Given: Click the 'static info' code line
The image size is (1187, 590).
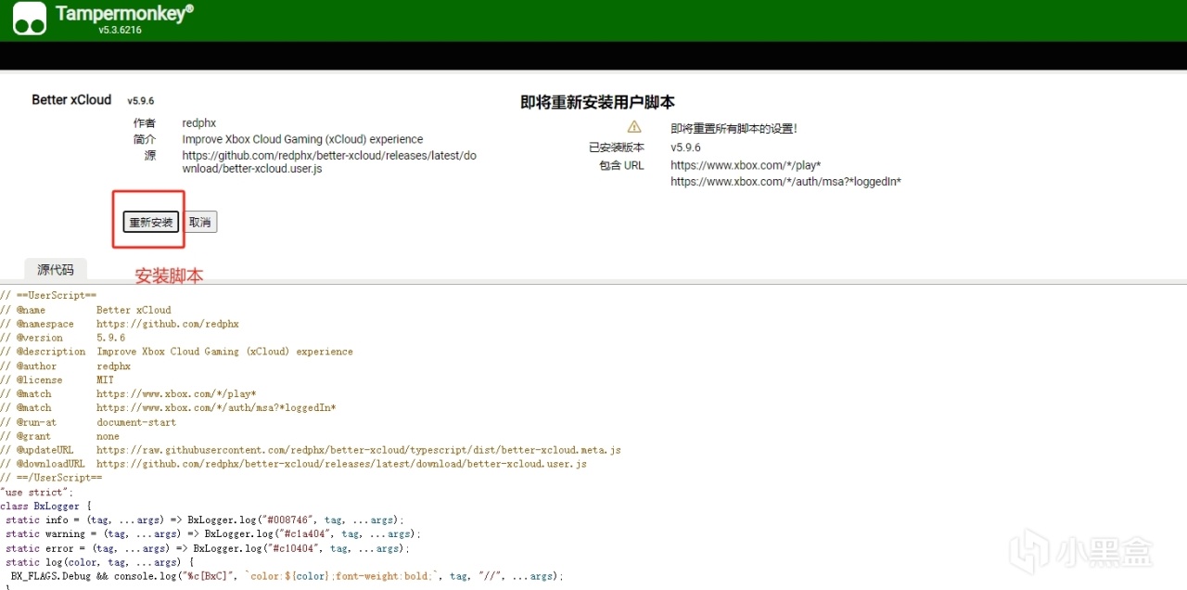Looking at the screenshot, I should pyautogui.click(x=205, y=520).
